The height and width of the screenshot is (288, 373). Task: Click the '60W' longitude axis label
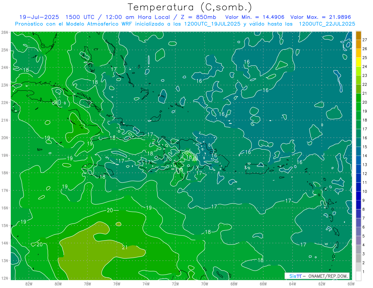(351, 284)
